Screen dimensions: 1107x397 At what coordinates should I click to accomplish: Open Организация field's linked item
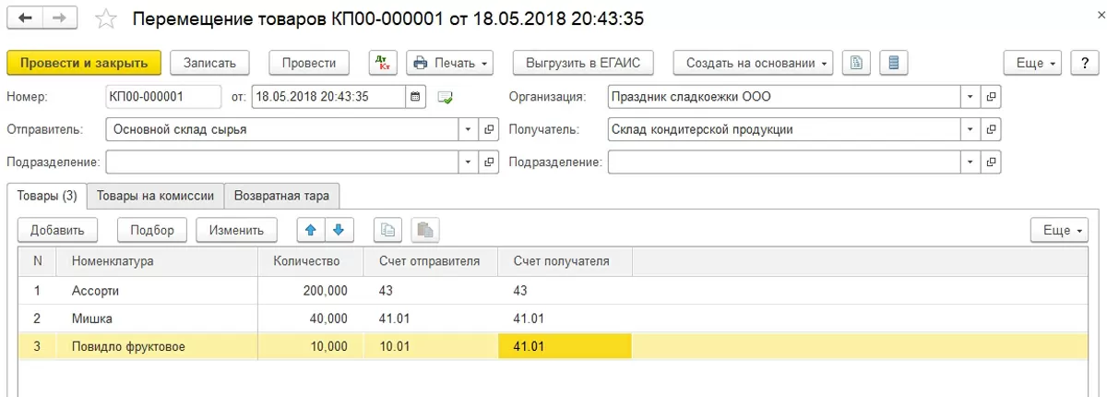point(991,97)
